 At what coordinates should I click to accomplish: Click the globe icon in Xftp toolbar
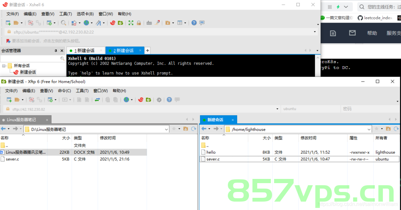tap(127, 100)
